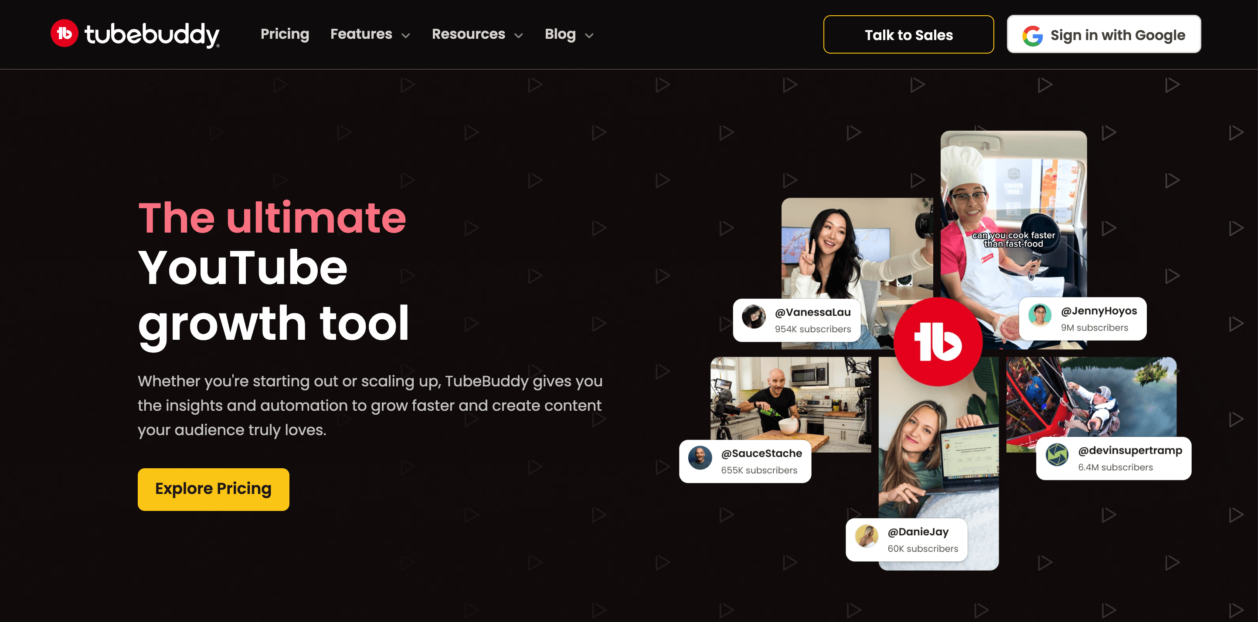Screen dimensions: 1258x622
Task: Click the Explore Pricing button
Action: click(x=214, y=489)
